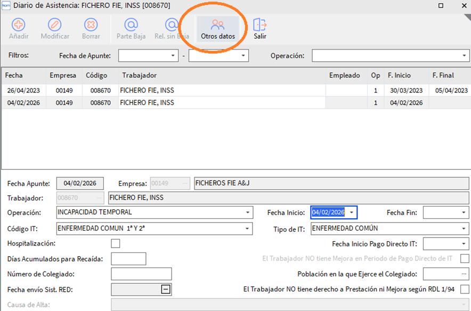
Task: Click the F. Inicio column header
Action: tap(400, 76)
